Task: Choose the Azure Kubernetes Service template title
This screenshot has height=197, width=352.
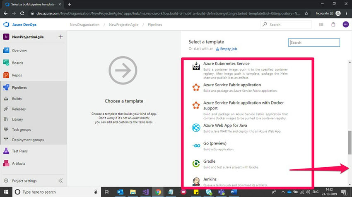Action: [x=226, y=64]
